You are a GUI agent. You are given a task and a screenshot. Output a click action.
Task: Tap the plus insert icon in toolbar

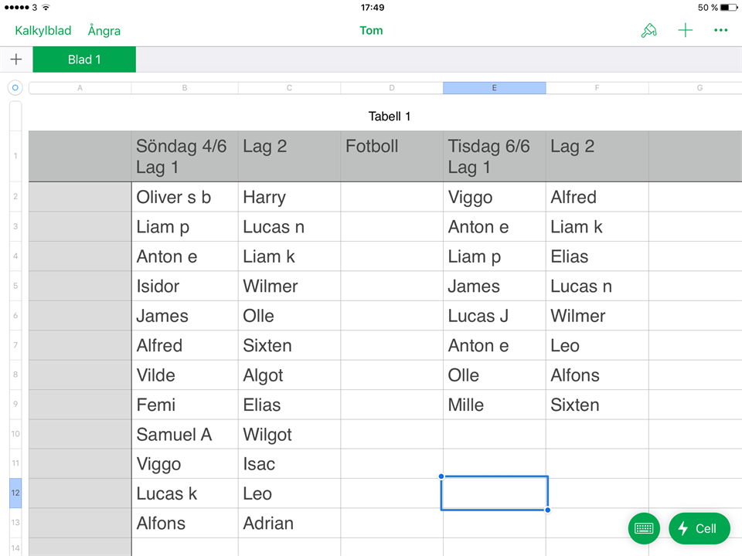point(685,31)
